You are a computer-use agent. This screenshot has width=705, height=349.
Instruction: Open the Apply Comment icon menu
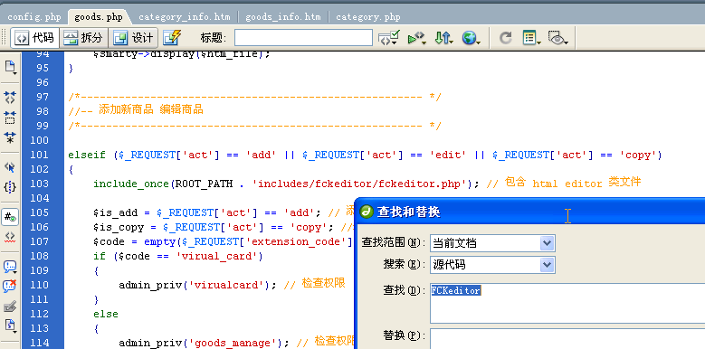point(10,267)
